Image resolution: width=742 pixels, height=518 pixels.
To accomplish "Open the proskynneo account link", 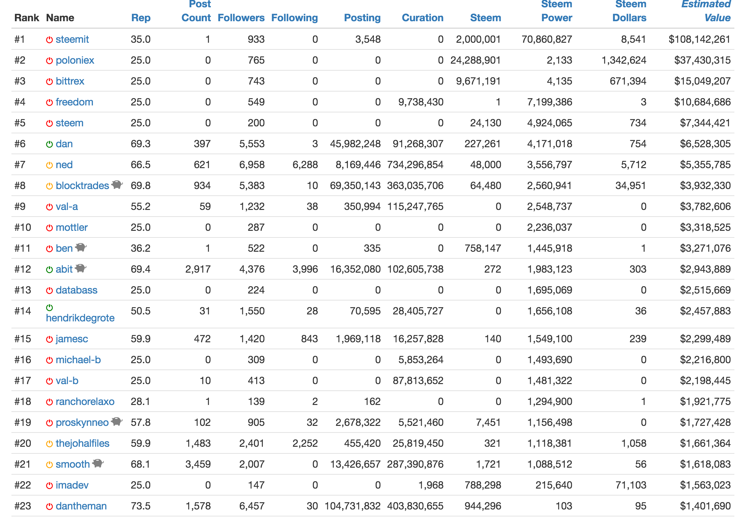I will click(x=82, y=422).
